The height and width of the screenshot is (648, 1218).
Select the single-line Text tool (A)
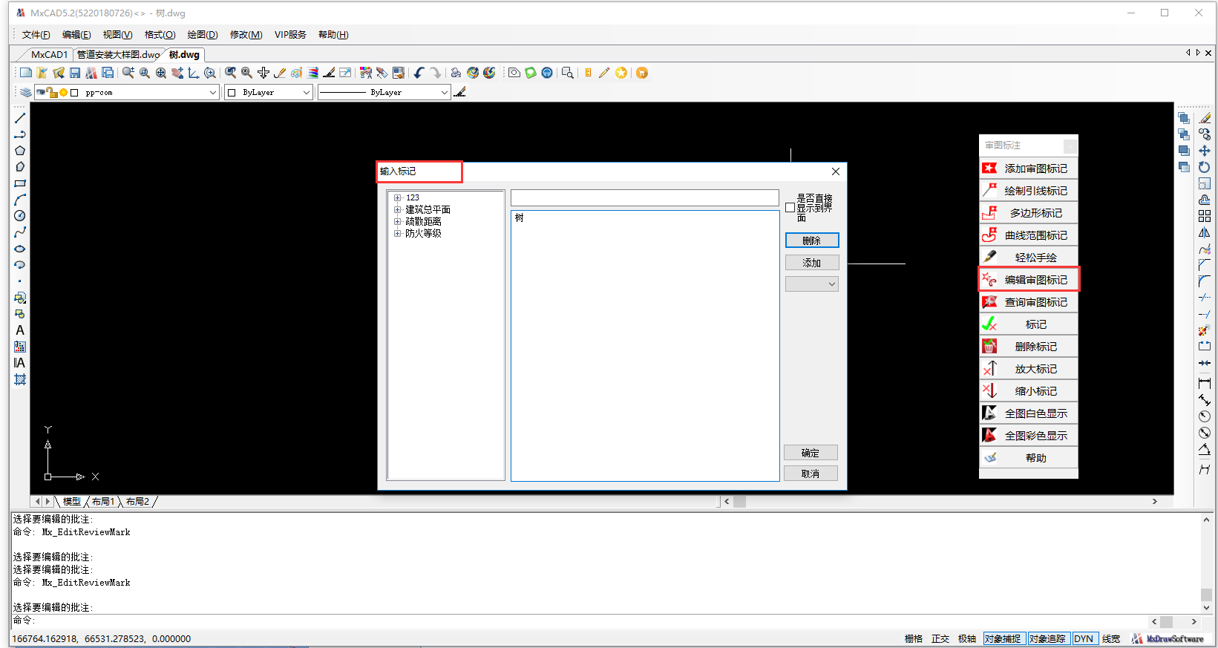point(20,330)
